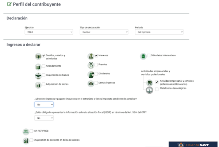
Task: Click the Premios money bag icon
Action: (91, 65)
